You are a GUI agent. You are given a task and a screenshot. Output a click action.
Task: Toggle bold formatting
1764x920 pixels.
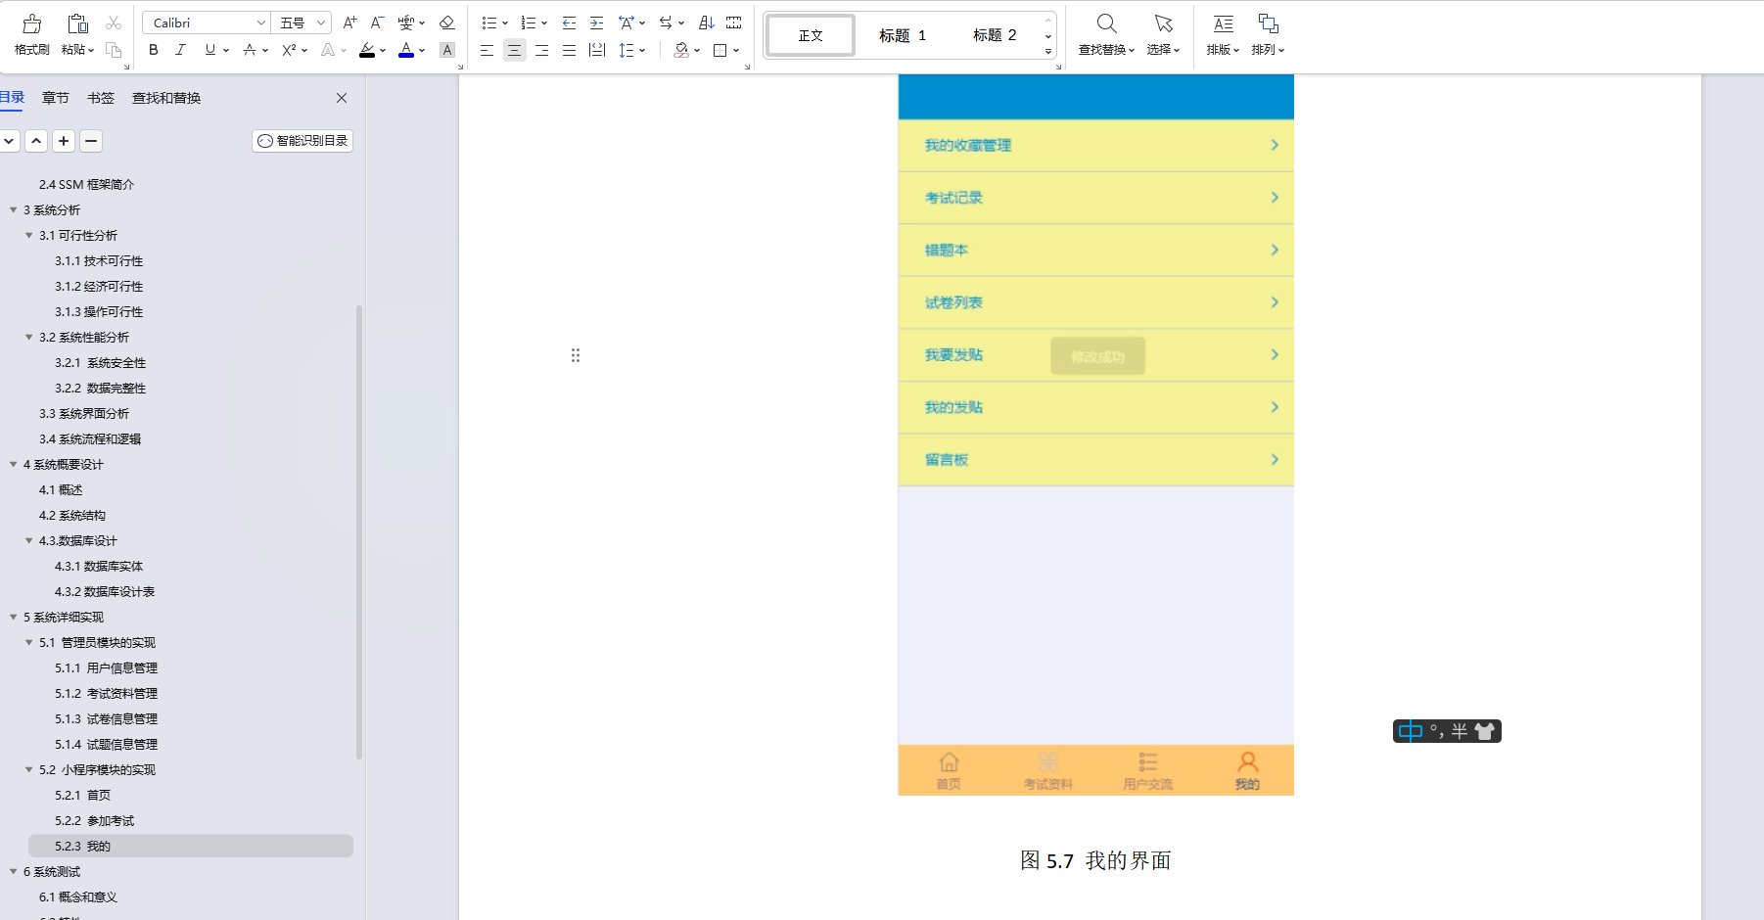pos(153,50)
